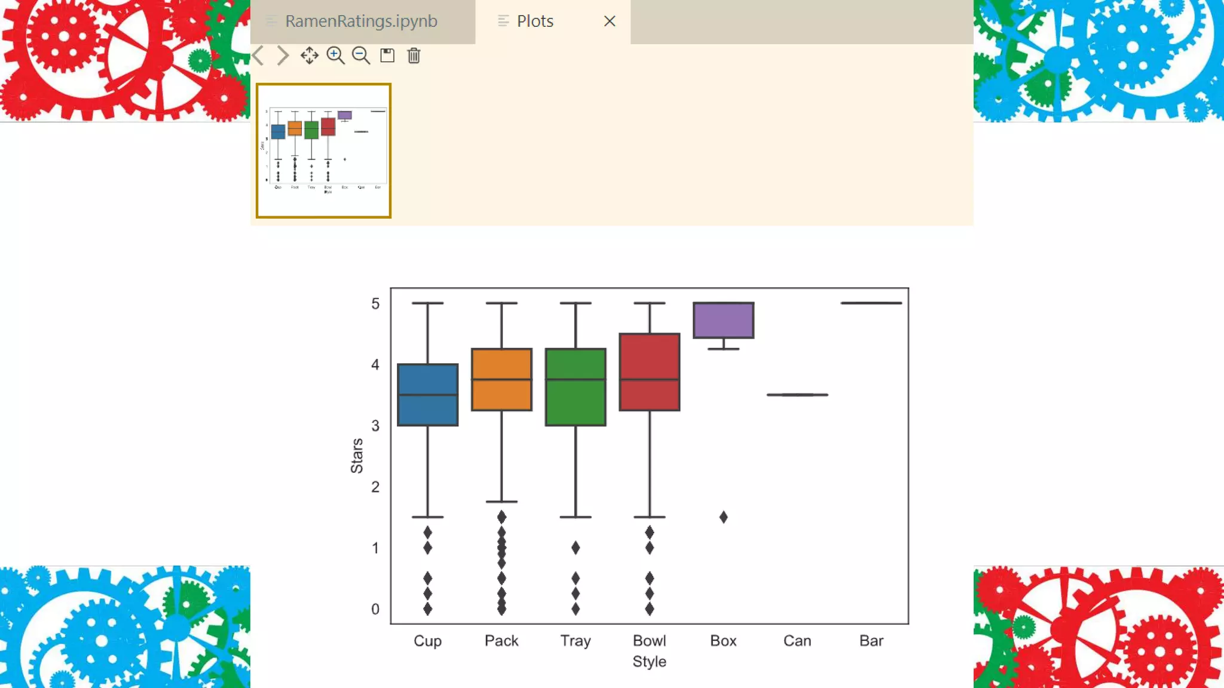Click the lone Box outlier diamond
Image resolution: width=1224 pixels, height=688 pixels.
pos(724,517)
